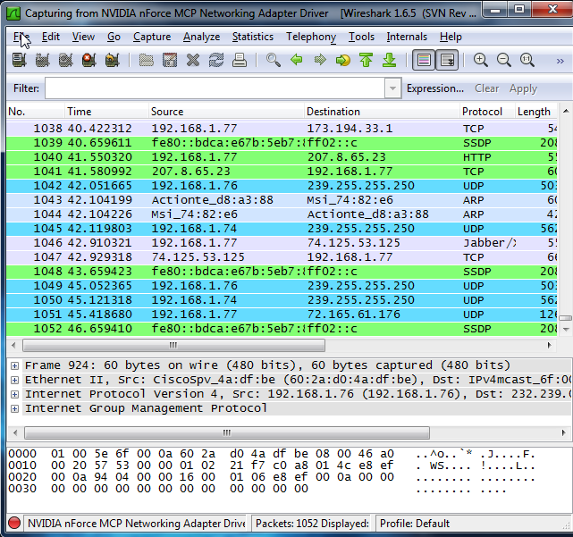Select packet 1043 ARP from Actionte_d8:a3:88

coord(282,200)
